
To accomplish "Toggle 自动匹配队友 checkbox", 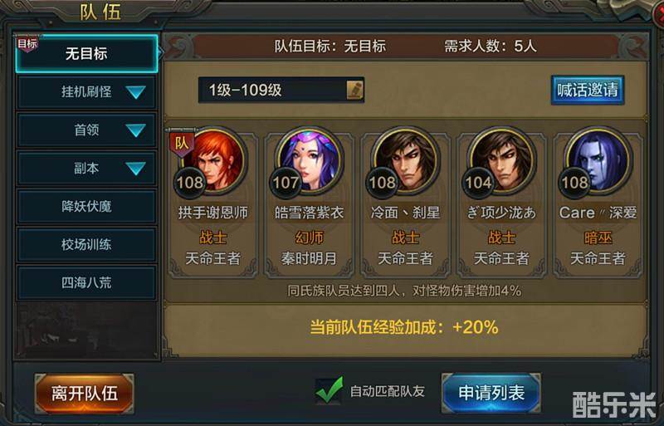I will click(329, 391).
